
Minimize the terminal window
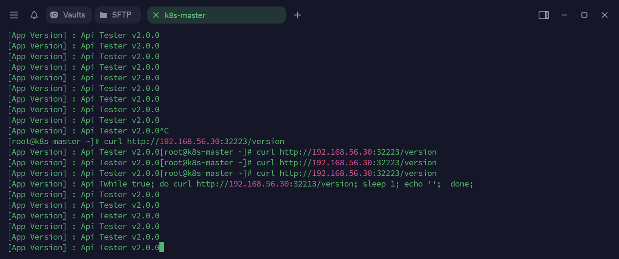pyautogui.click(x=564, y=15)
